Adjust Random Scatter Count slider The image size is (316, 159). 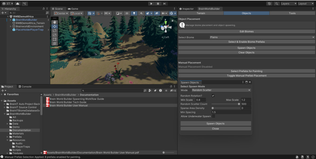(226, 104)
